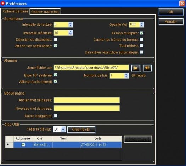Screen dimensions: 186x166
Task: Switch to Options avancées tab
Action: point(45,12)
